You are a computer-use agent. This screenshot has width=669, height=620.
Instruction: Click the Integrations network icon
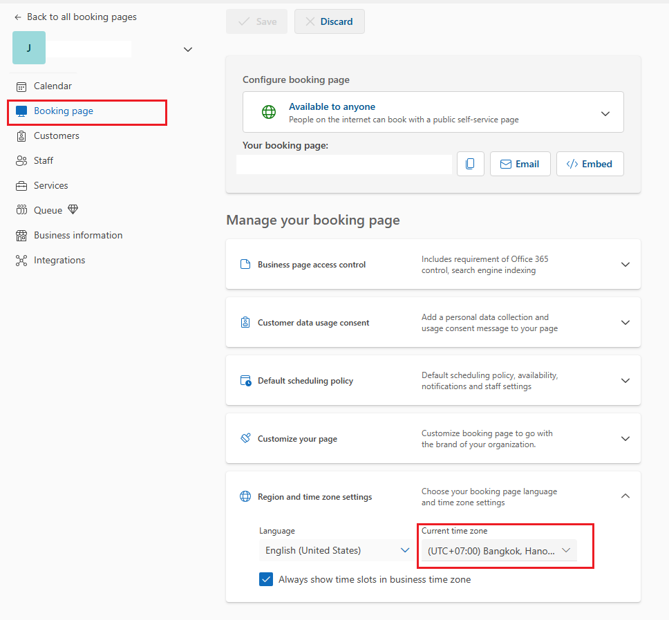(x=21, y=261)
